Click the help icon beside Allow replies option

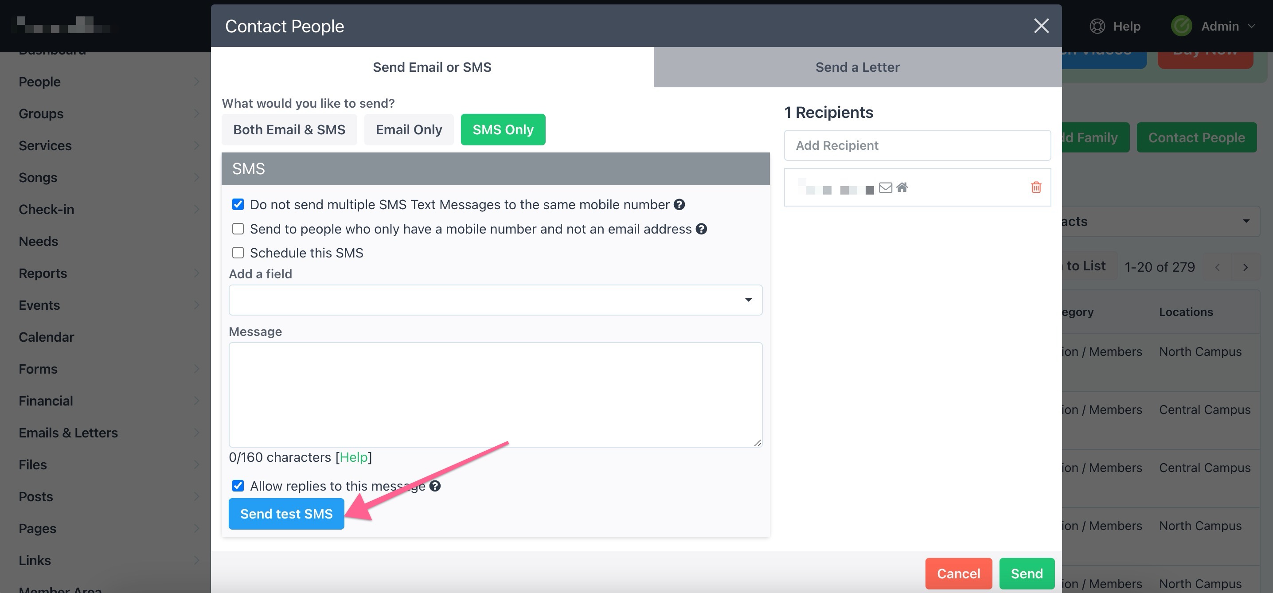[434, 486]
